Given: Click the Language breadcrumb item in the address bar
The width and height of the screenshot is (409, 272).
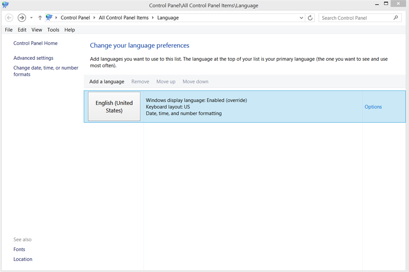Looking at the screenshot, I should point(168,18).
